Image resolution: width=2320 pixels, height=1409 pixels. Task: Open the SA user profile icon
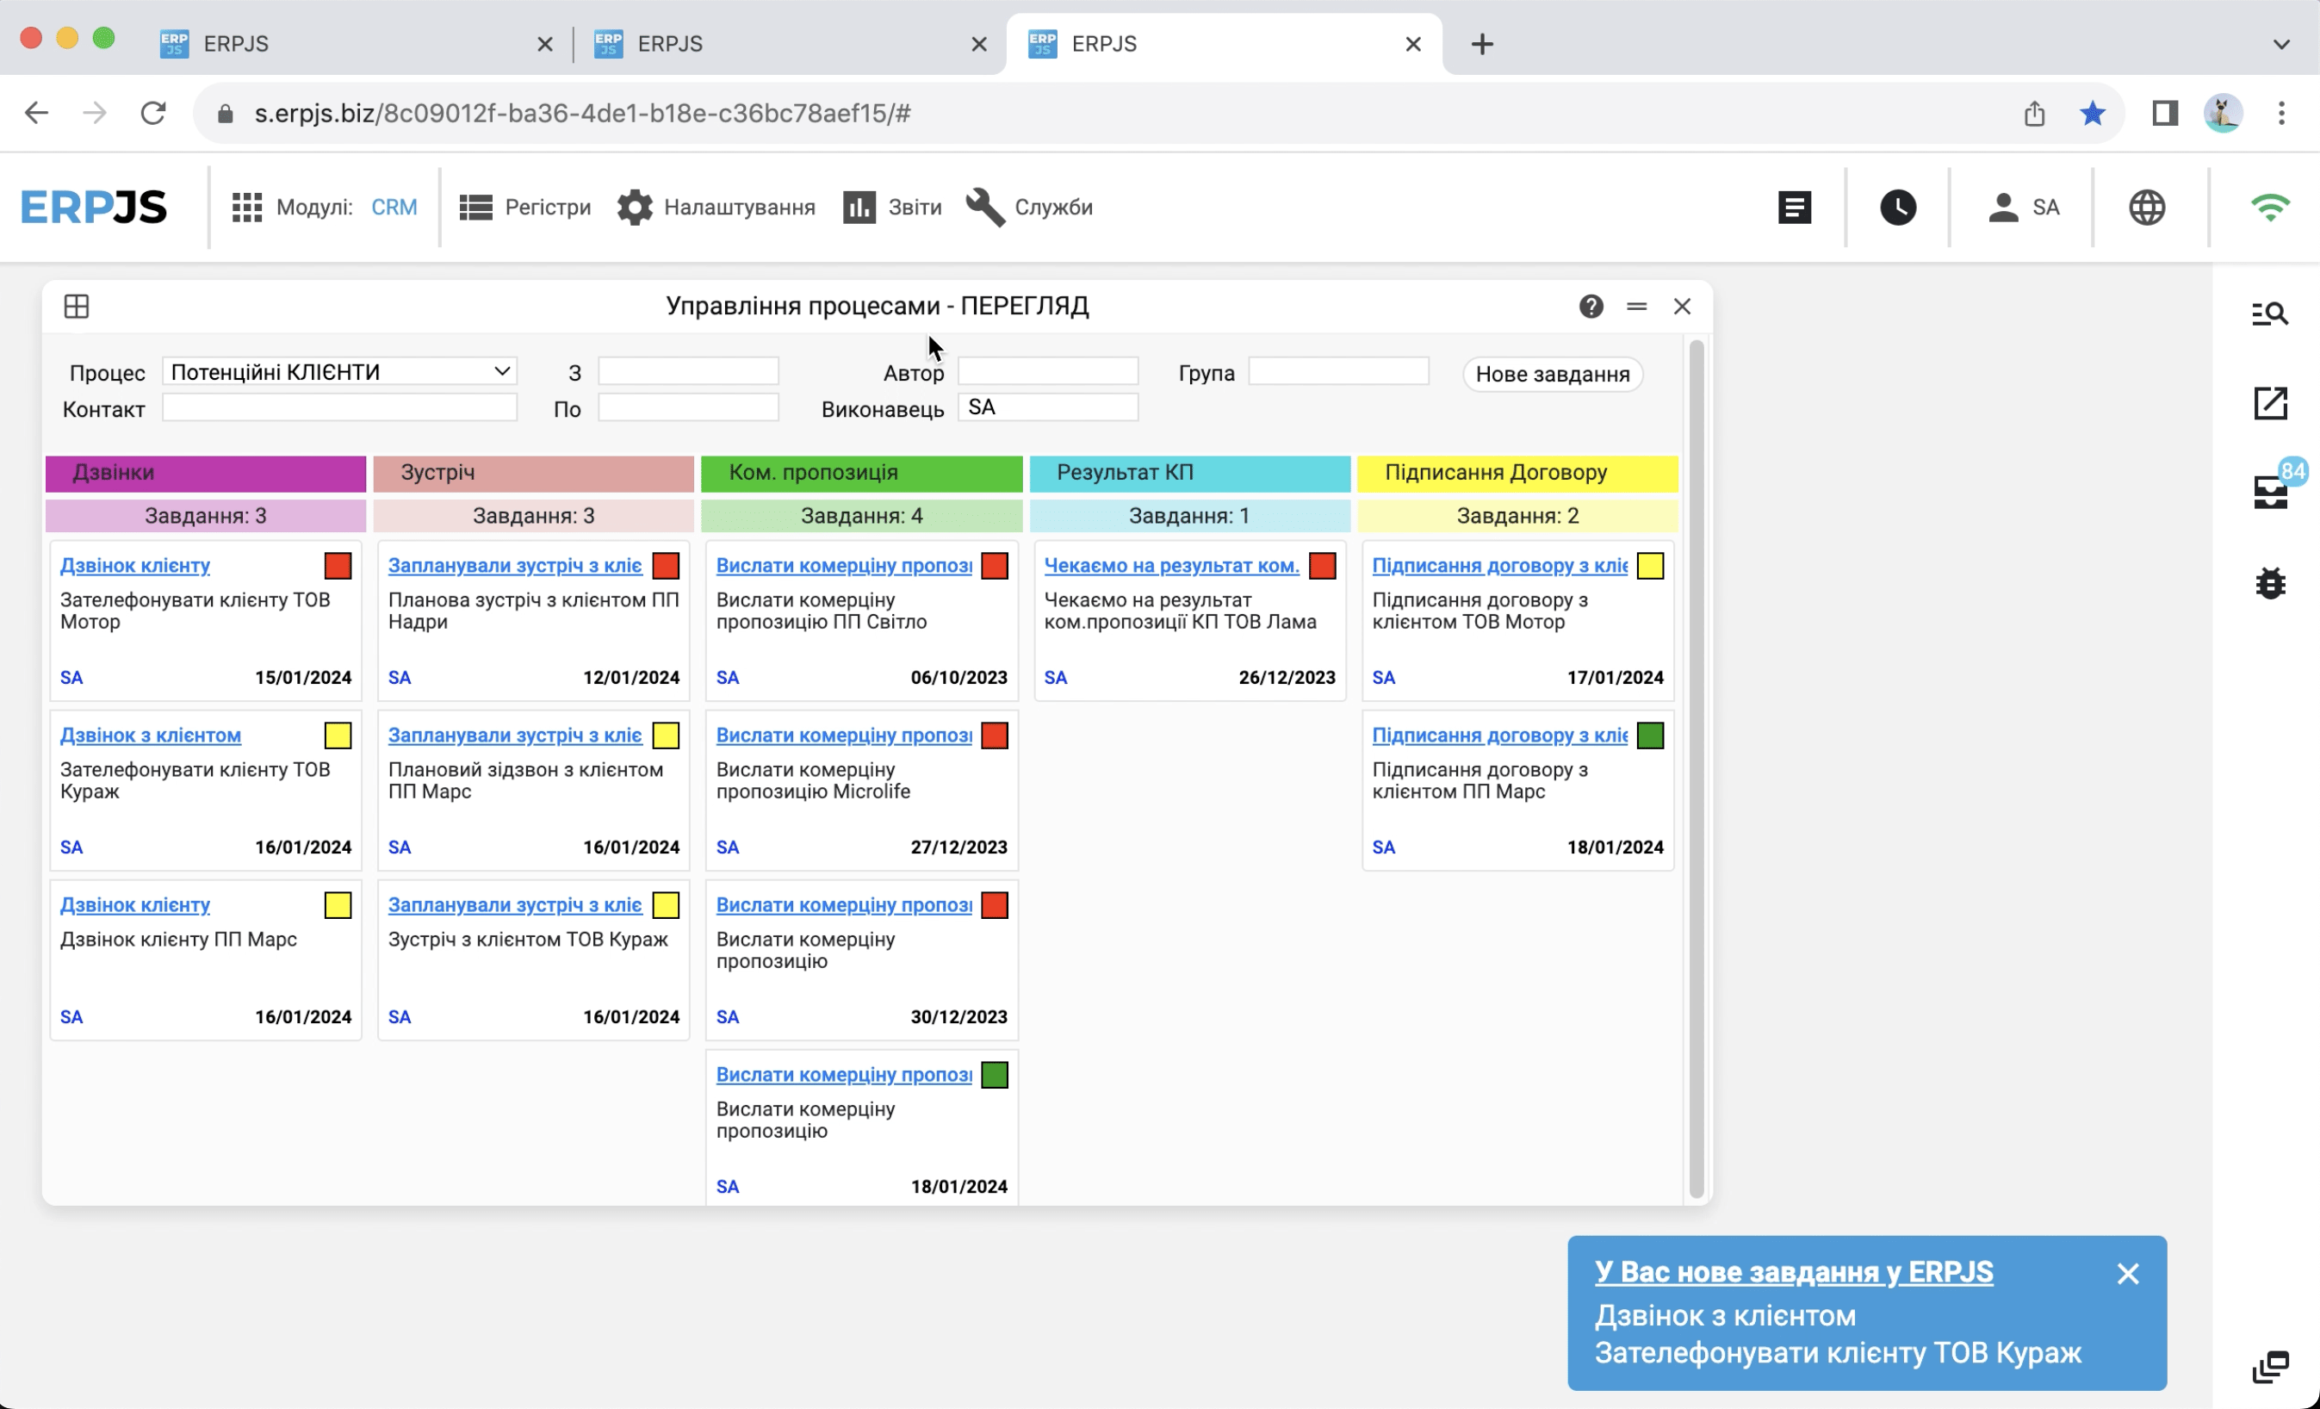coord(2023,208)
